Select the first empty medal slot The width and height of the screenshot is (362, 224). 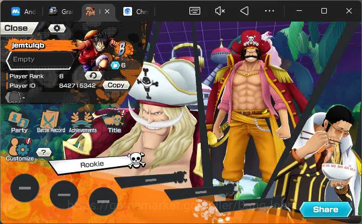tap(25, 188)
